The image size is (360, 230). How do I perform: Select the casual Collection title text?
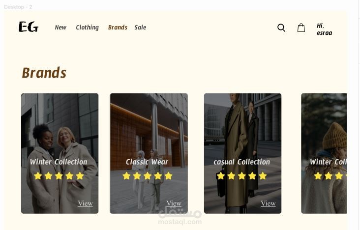tap(242, 162)
